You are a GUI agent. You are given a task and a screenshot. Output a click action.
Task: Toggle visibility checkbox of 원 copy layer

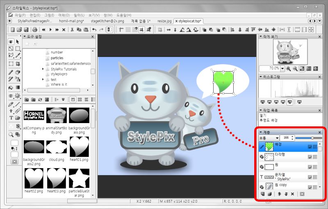coord(310,187)
